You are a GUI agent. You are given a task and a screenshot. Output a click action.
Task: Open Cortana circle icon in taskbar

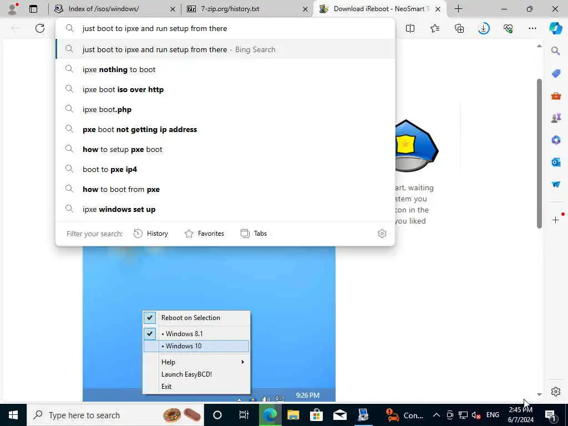[x=217, y=415]
